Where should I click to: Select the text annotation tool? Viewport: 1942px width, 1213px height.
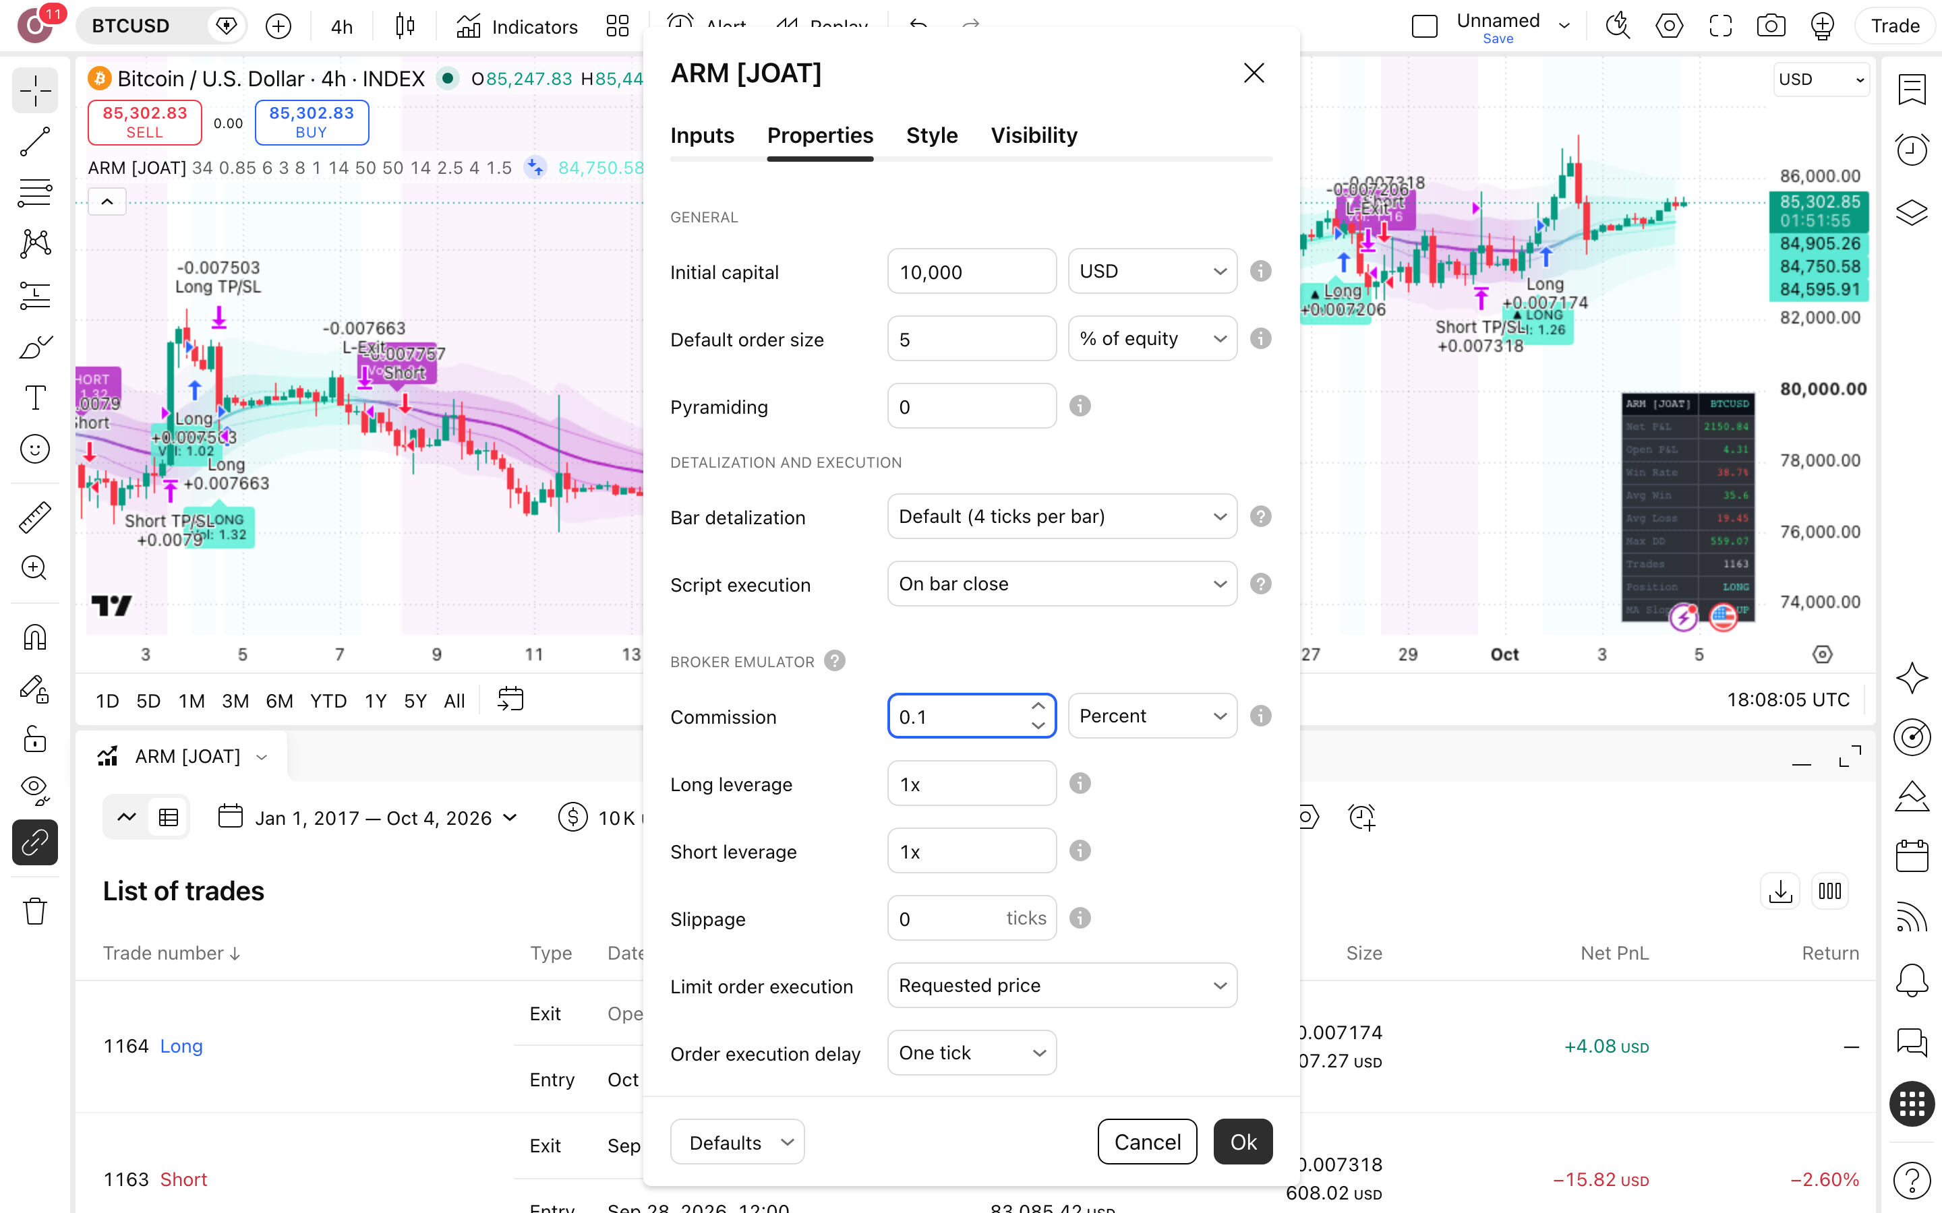pyautogui.click(x=34, y=398)
